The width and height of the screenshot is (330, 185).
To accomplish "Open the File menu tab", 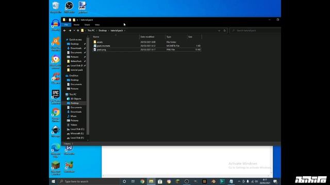I will tap(66, 25).
